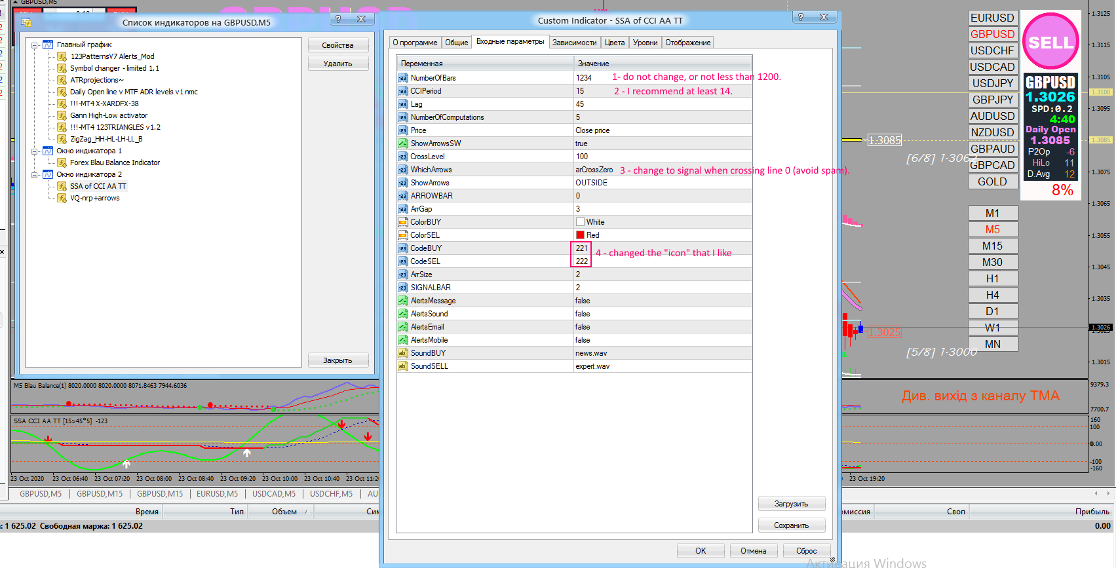
Task: Click the Red ColorSEL swatch
Action: tap(580, 235)
